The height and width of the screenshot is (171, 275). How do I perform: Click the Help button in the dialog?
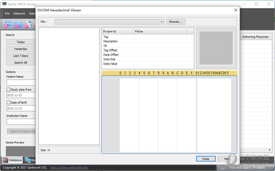(x=226, y=159)
